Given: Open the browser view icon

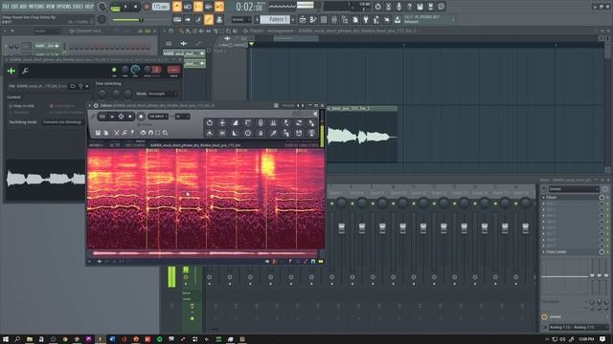Looking at the screenshot, I should [345, 19].
